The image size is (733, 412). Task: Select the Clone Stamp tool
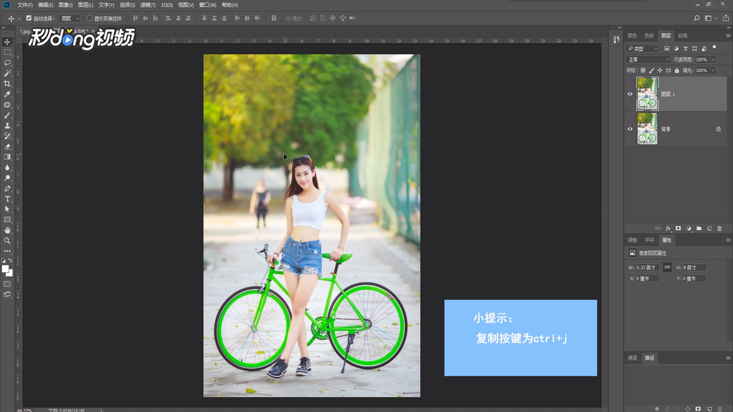[7, 125]
